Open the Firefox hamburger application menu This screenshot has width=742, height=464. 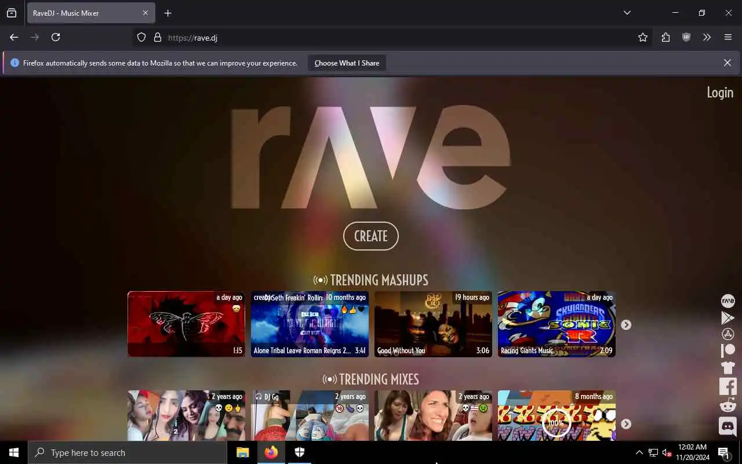(728, 37)
